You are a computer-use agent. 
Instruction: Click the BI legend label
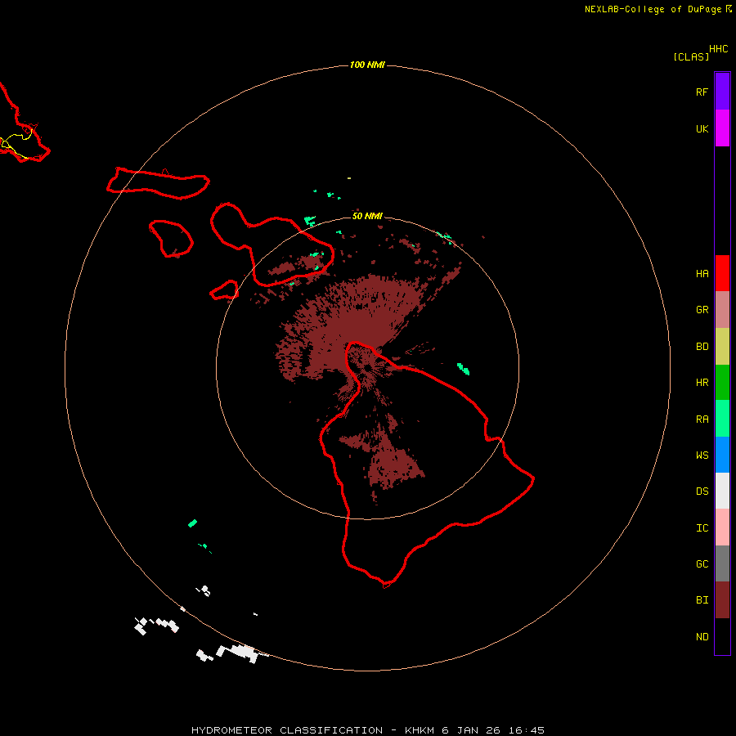pyautogui.click(x=702, y=600)
